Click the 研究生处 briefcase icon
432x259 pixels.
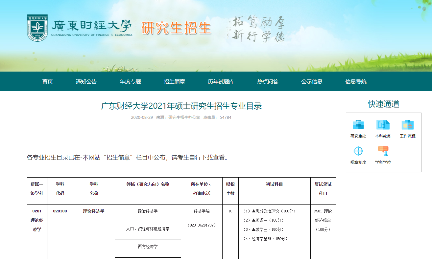(x=358, y=125)
